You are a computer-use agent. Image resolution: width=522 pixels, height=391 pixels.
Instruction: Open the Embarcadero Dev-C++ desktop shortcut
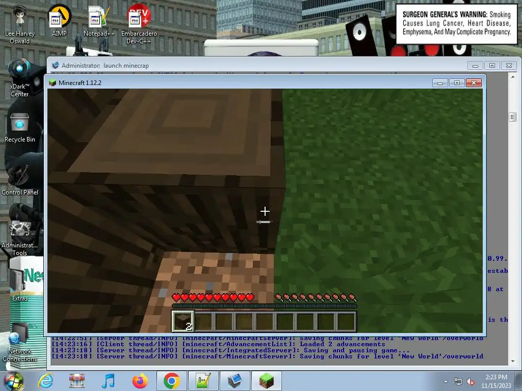[x=139, y=25]
